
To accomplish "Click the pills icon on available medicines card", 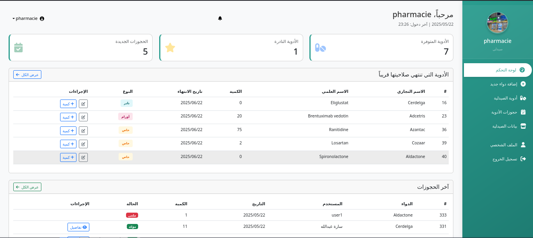I will tap(320, 48).
